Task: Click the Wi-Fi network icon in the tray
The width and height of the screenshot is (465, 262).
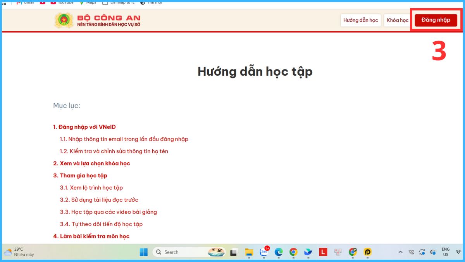Action: [458, 252]
